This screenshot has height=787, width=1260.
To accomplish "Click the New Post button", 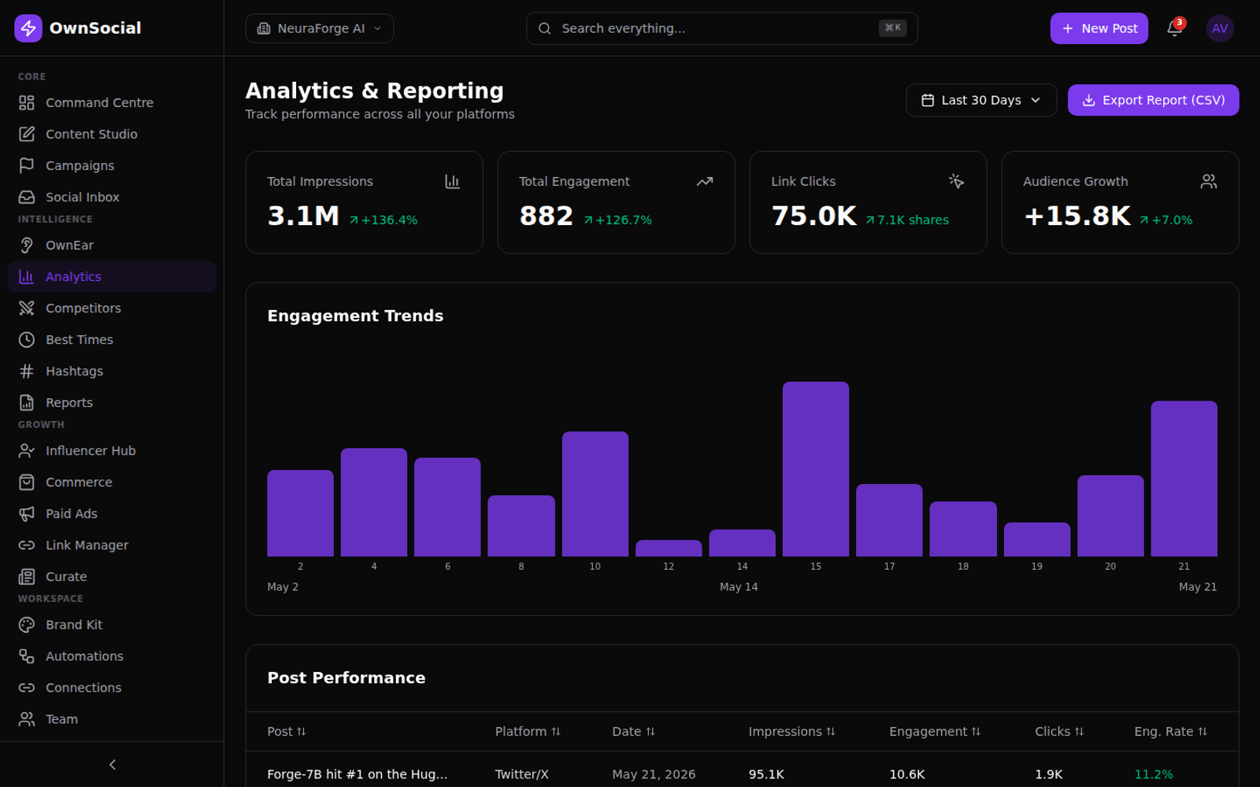I will pyautogui.click(x=1099, y=28).
